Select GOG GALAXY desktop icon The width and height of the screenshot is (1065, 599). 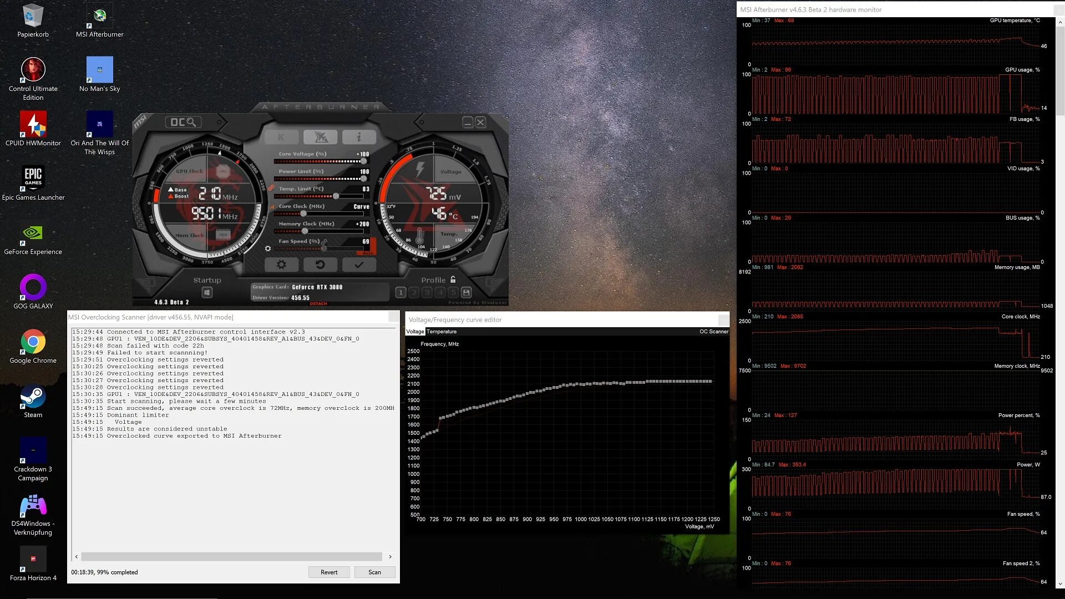click(x=33, y=292)
